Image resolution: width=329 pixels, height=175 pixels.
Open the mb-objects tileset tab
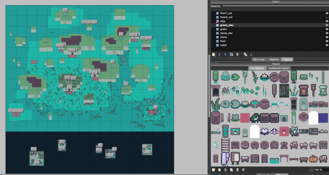[x=257, y=68]
